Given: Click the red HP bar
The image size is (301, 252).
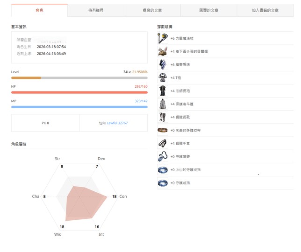Looking at the screenshot, I should [79, 92].
